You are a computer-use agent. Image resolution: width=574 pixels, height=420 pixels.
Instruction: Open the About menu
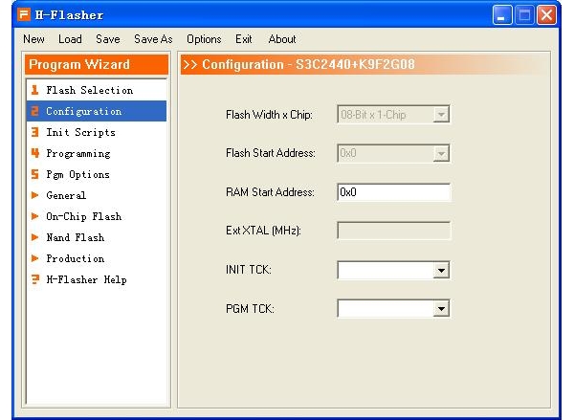[x=282, y=39]
